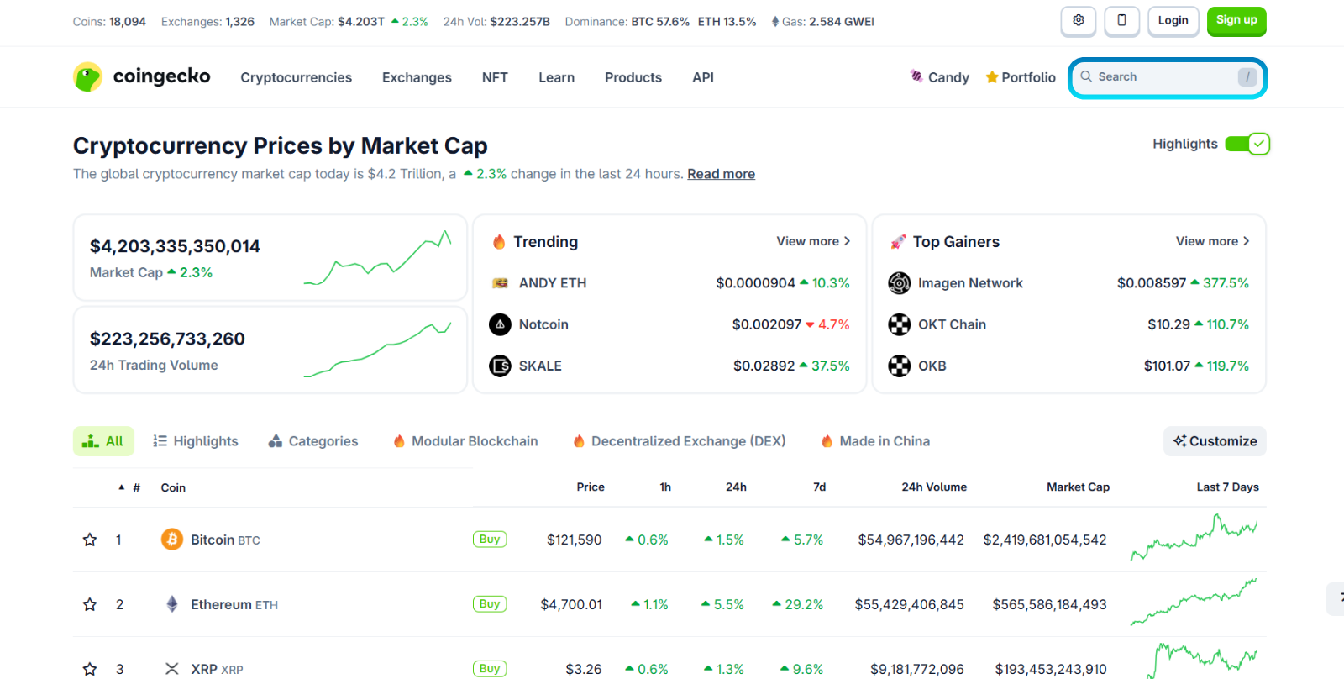Viewport: 1344px width, 679px height.
Task: Click Bitcoin price $121,590
Action: [x=575, y=540]
